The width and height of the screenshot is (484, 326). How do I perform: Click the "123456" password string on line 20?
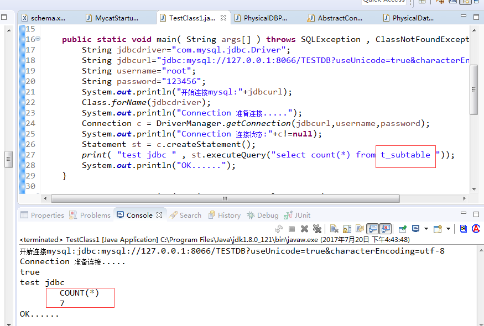coord(181,81)
